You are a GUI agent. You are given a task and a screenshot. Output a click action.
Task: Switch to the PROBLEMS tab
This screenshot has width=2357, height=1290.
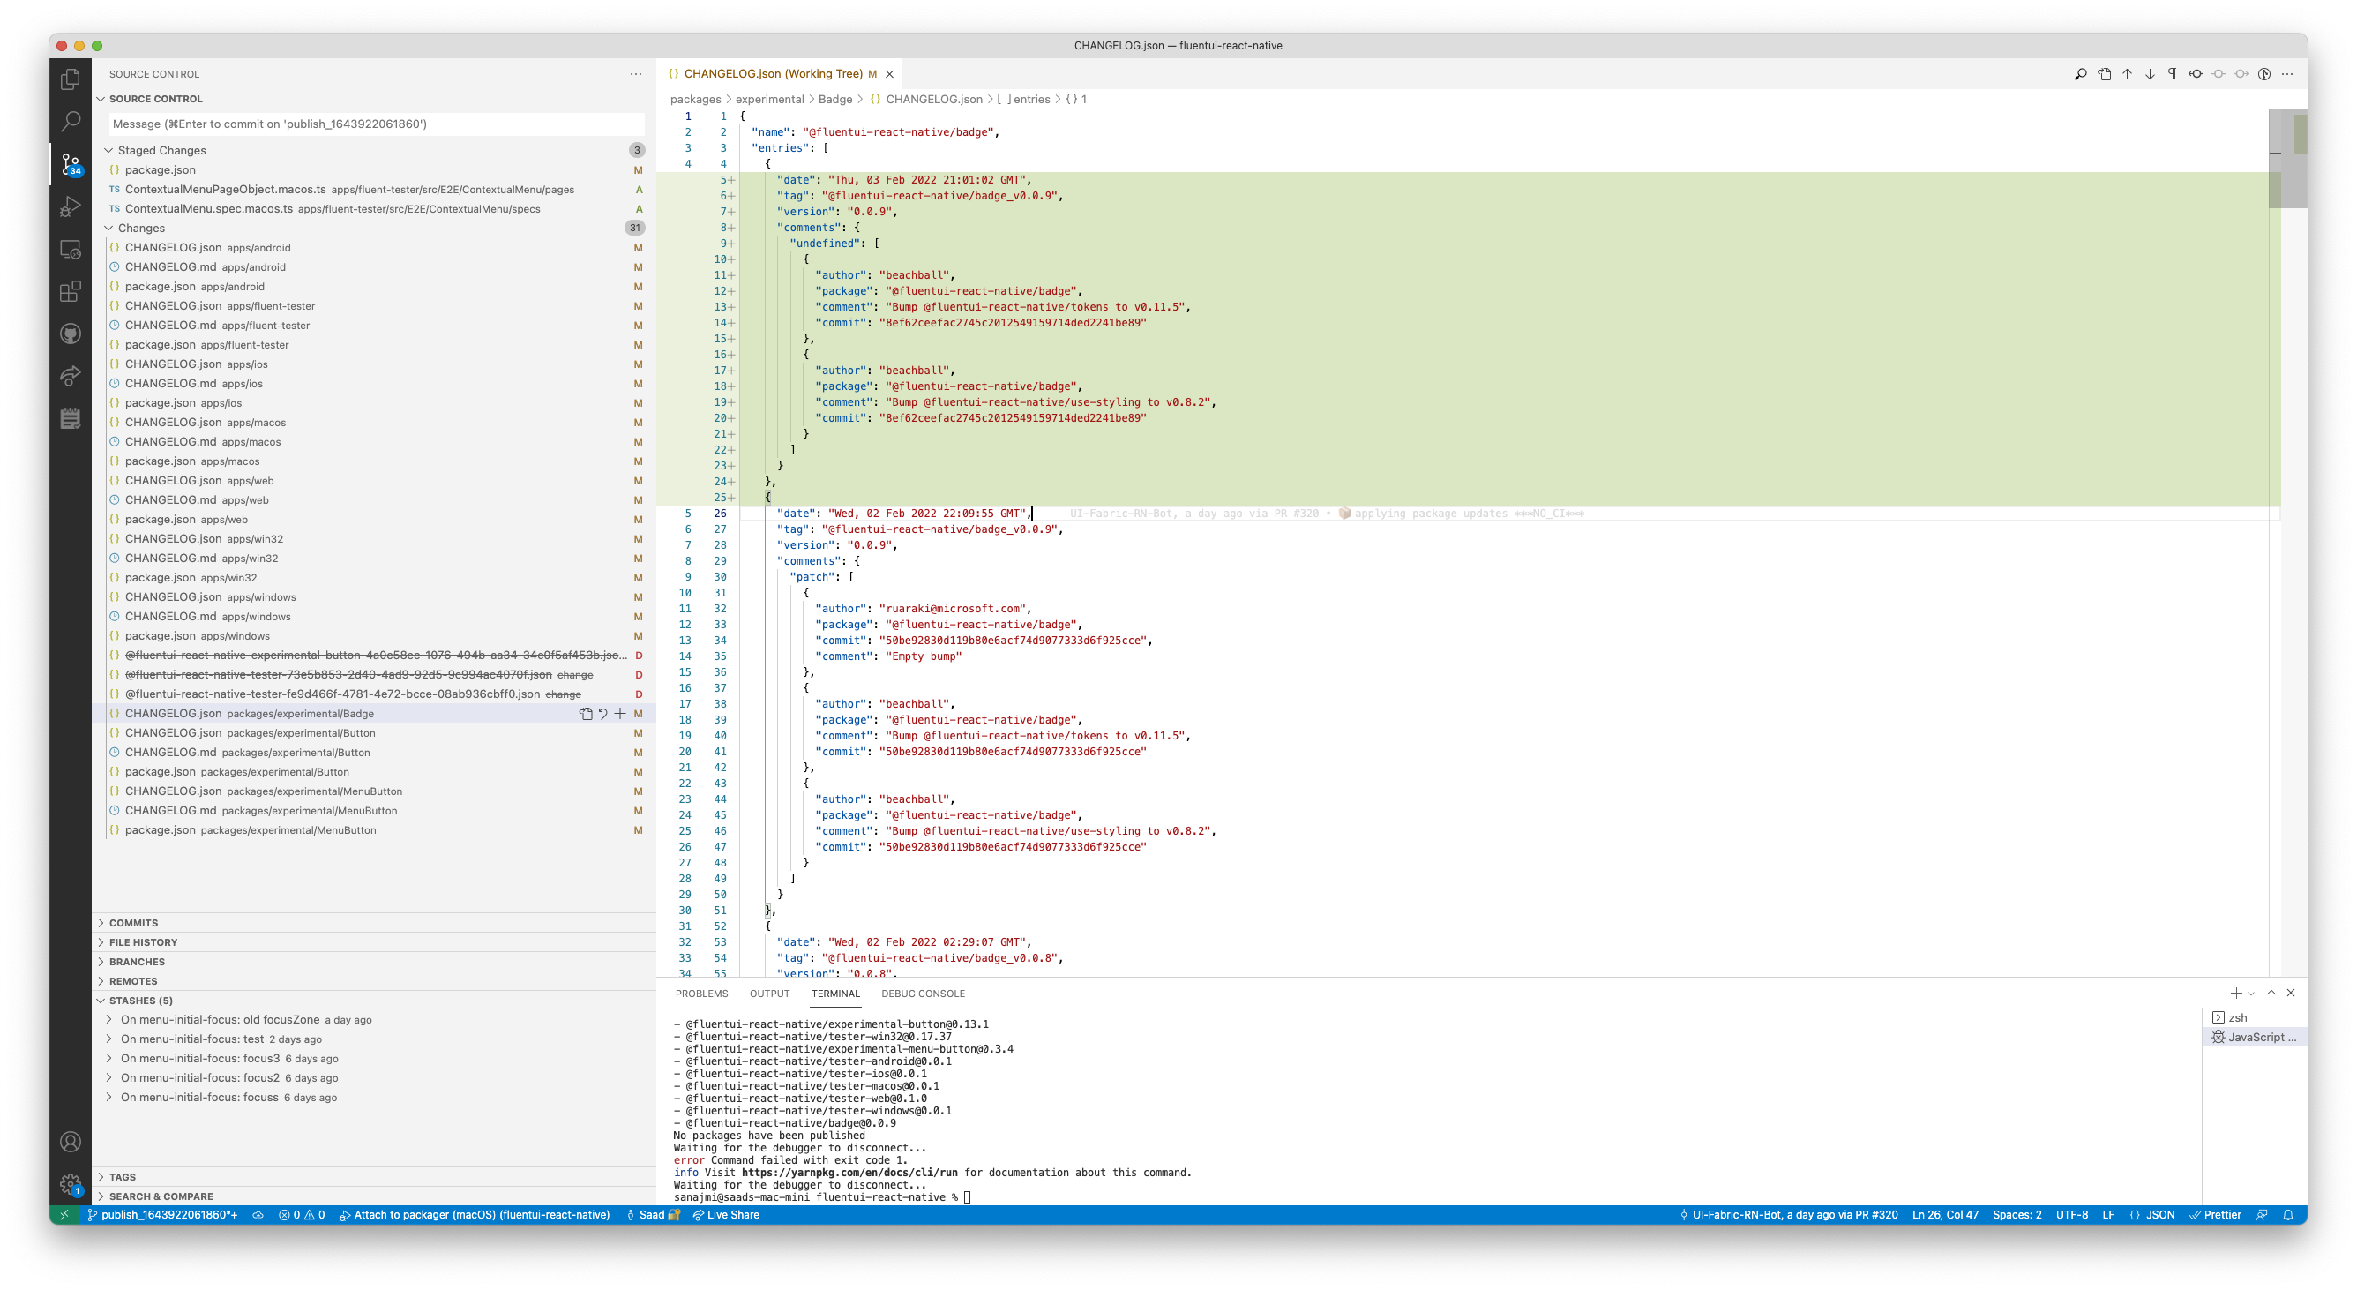tap(703, 994)
